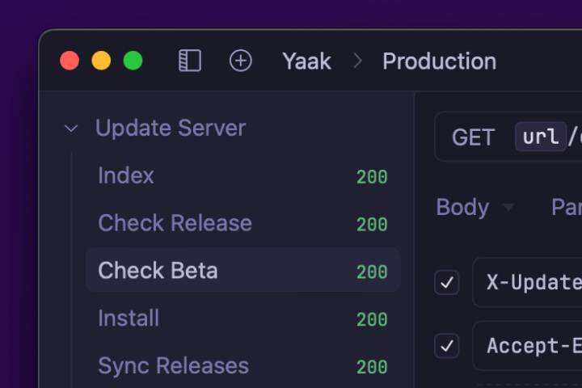Click the red close window button
The image size is (582, 388).
[70, 61]
